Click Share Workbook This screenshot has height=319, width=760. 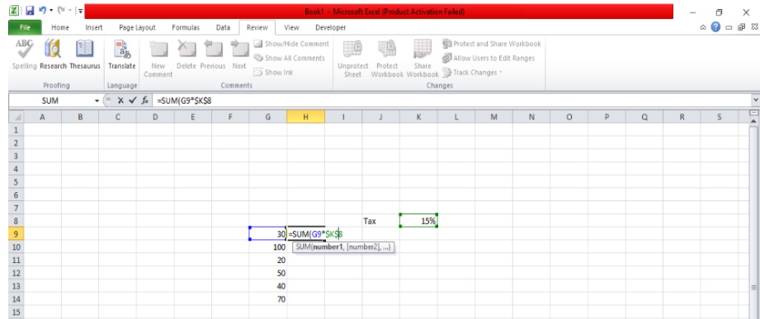pyautogui.click(x=422, y=59)
